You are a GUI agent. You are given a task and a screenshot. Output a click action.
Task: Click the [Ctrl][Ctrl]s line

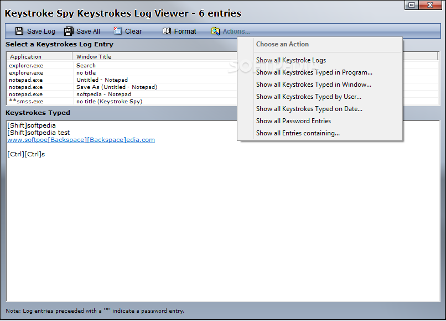click(26, 154)
